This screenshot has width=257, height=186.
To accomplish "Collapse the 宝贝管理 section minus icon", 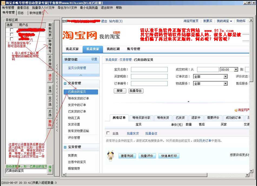I will (65, 147).
